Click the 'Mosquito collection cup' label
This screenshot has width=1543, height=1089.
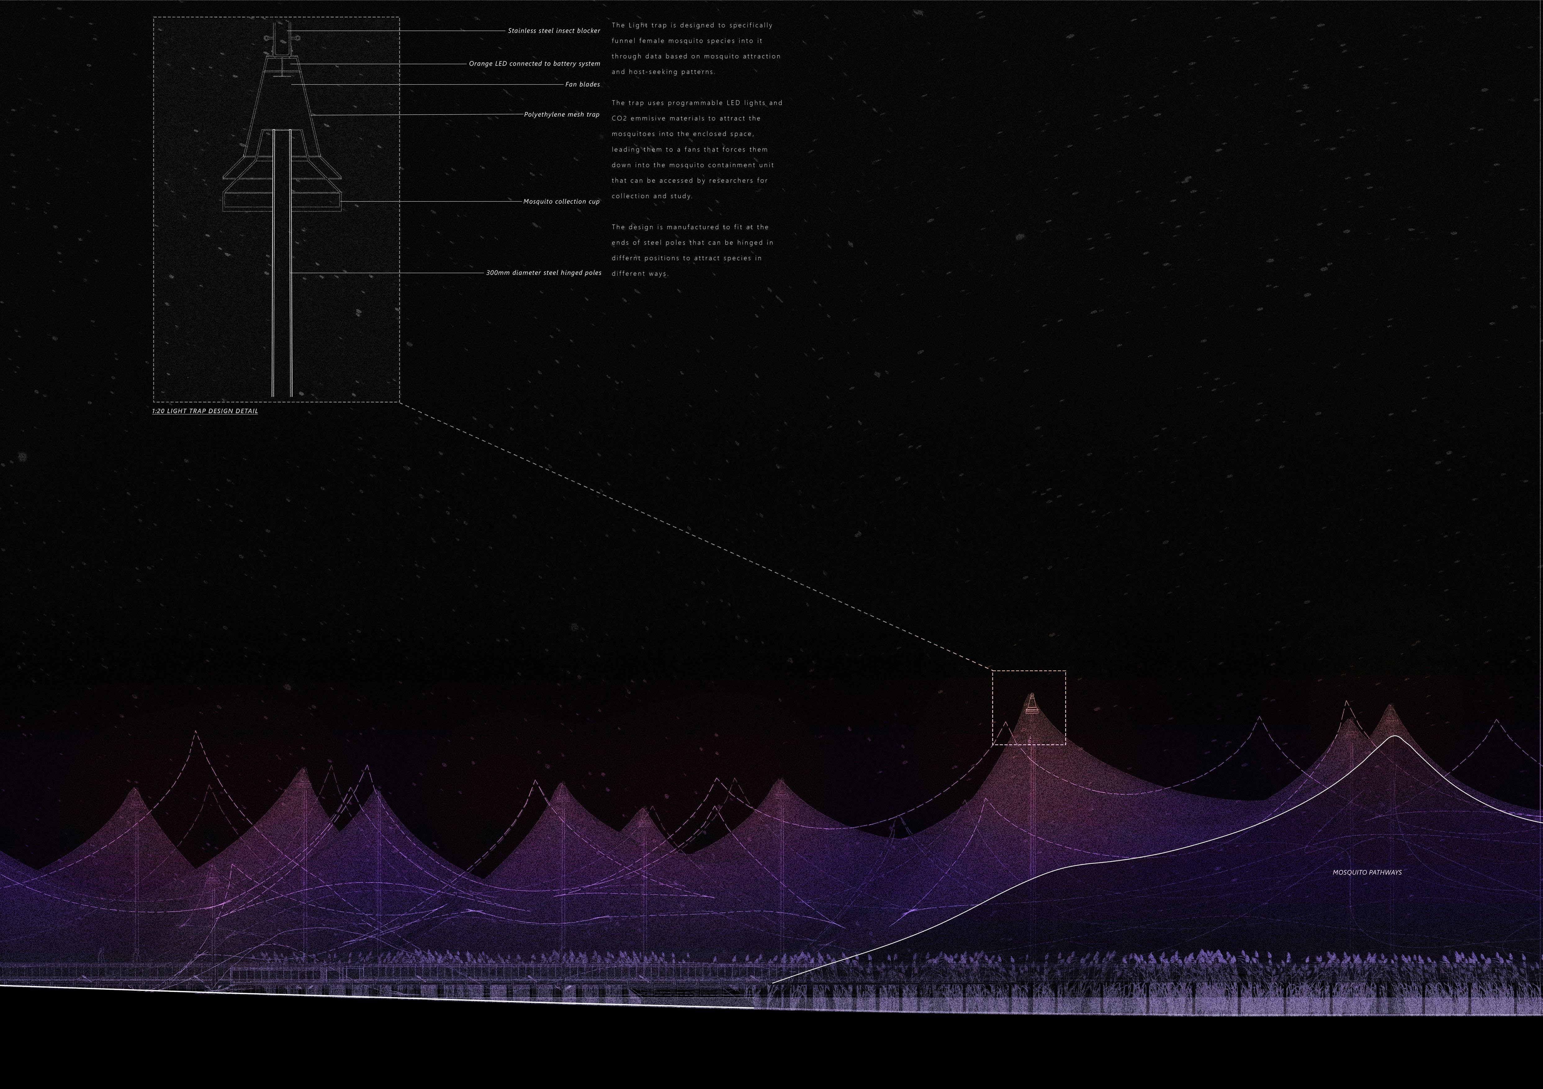[561, 202]
